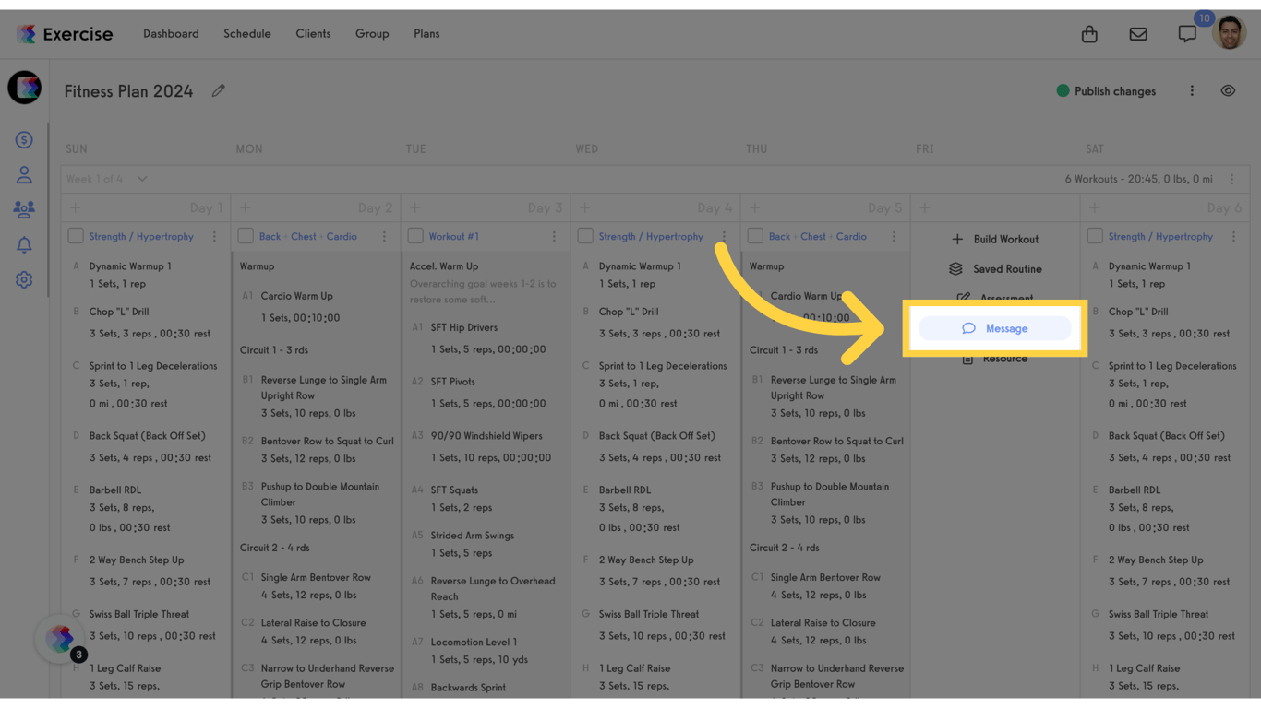Viewport: 1261px width, 708px height.
Task: Open the Clients tab
Action: [x=313, y=34]
